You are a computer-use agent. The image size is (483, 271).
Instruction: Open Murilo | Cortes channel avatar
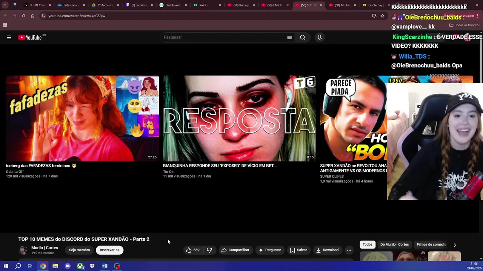tap(23, 250)
